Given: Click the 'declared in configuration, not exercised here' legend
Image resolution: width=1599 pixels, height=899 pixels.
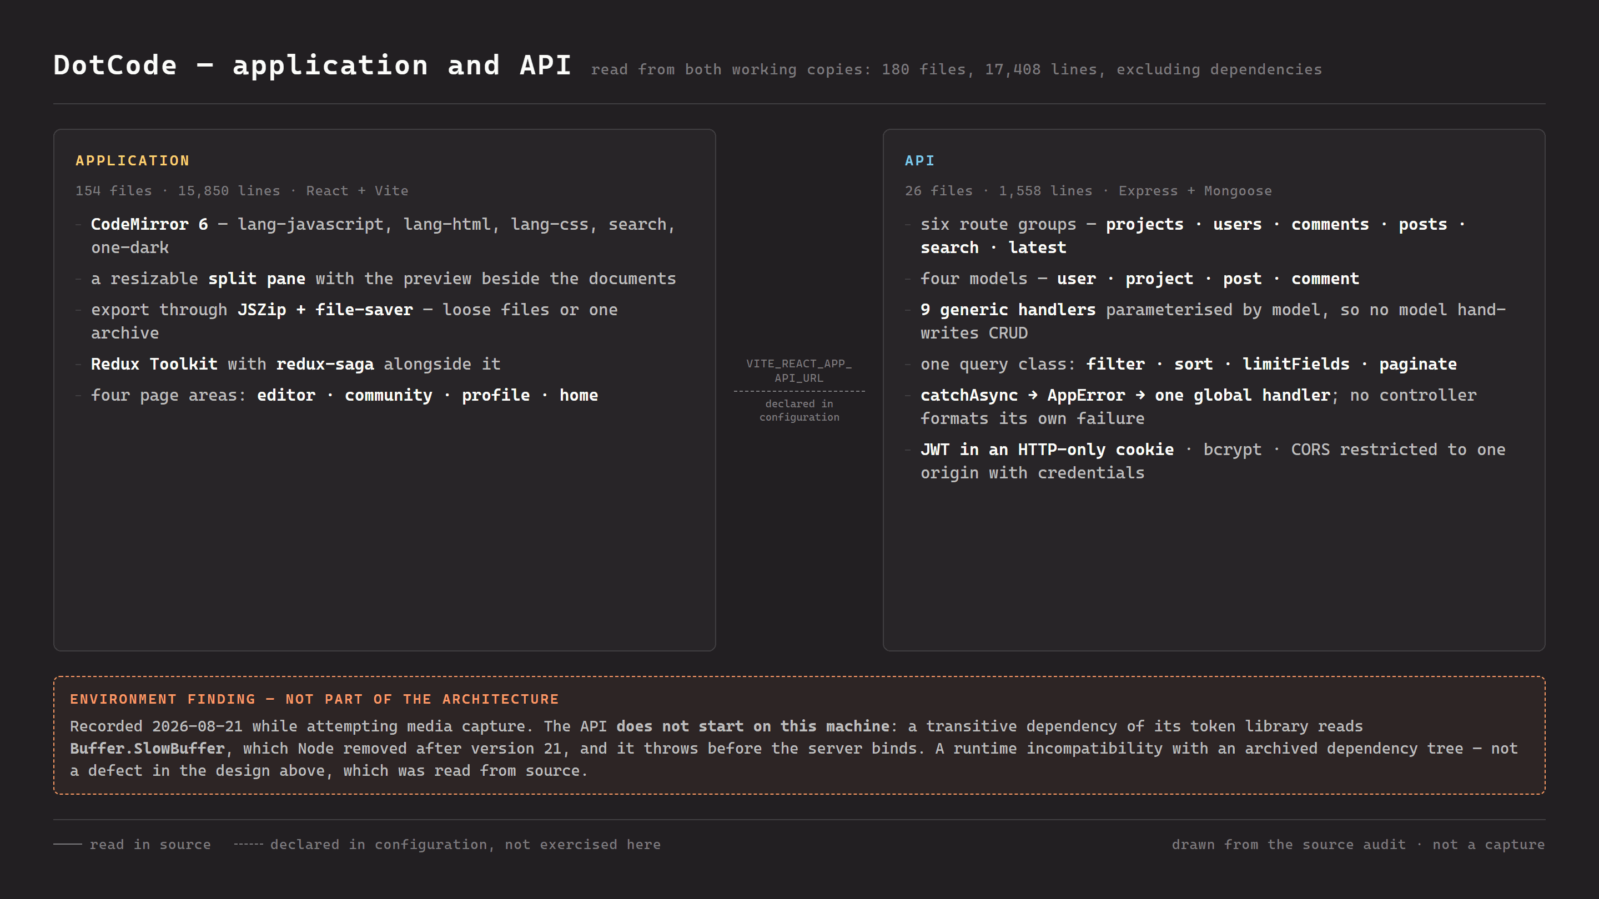Looking at the screenshot, I should pyautogui.click(x=447, y=845).
